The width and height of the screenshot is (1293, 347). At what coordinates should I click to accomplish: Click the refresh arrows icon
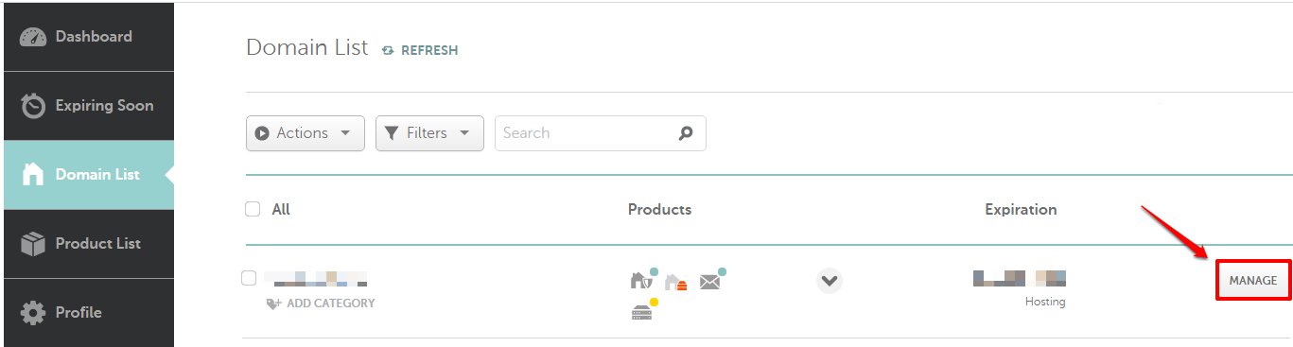388,51
